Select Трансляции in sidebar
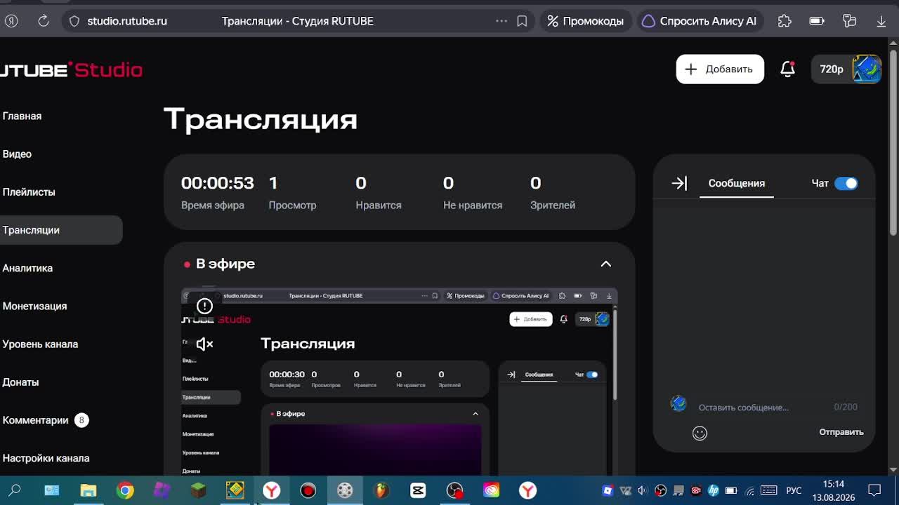 (60, 230)
